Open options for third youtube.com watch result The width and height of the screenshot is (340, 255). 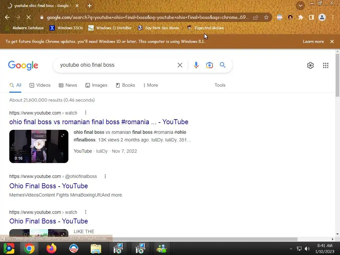click(x=86, y=212)
